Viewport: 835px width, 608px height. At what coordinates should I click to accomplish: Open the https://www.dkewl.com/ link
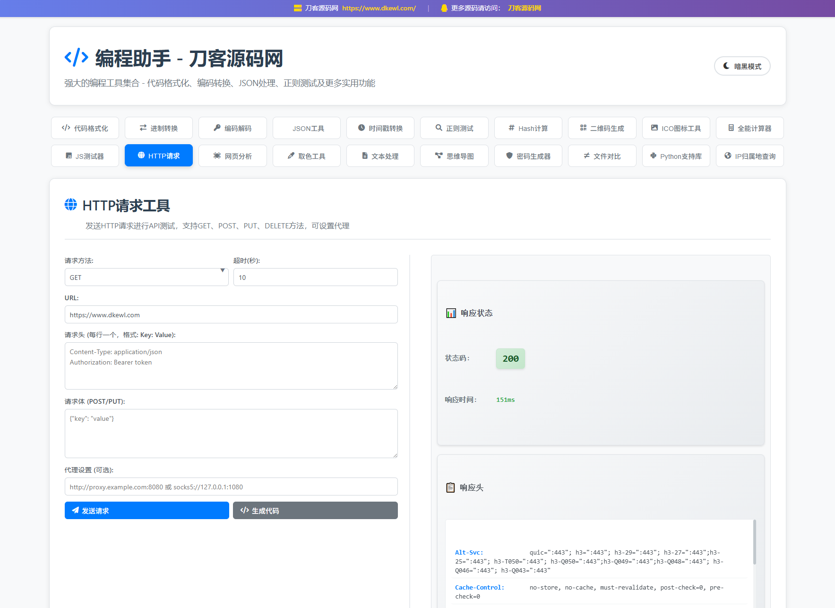tap(379, 8)
